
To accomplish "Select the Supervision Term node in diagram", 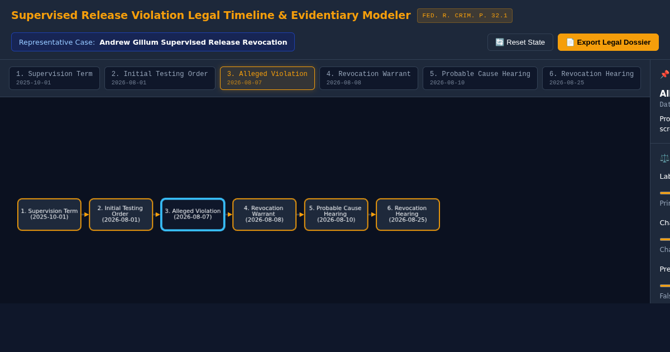I will click(49, 215).
